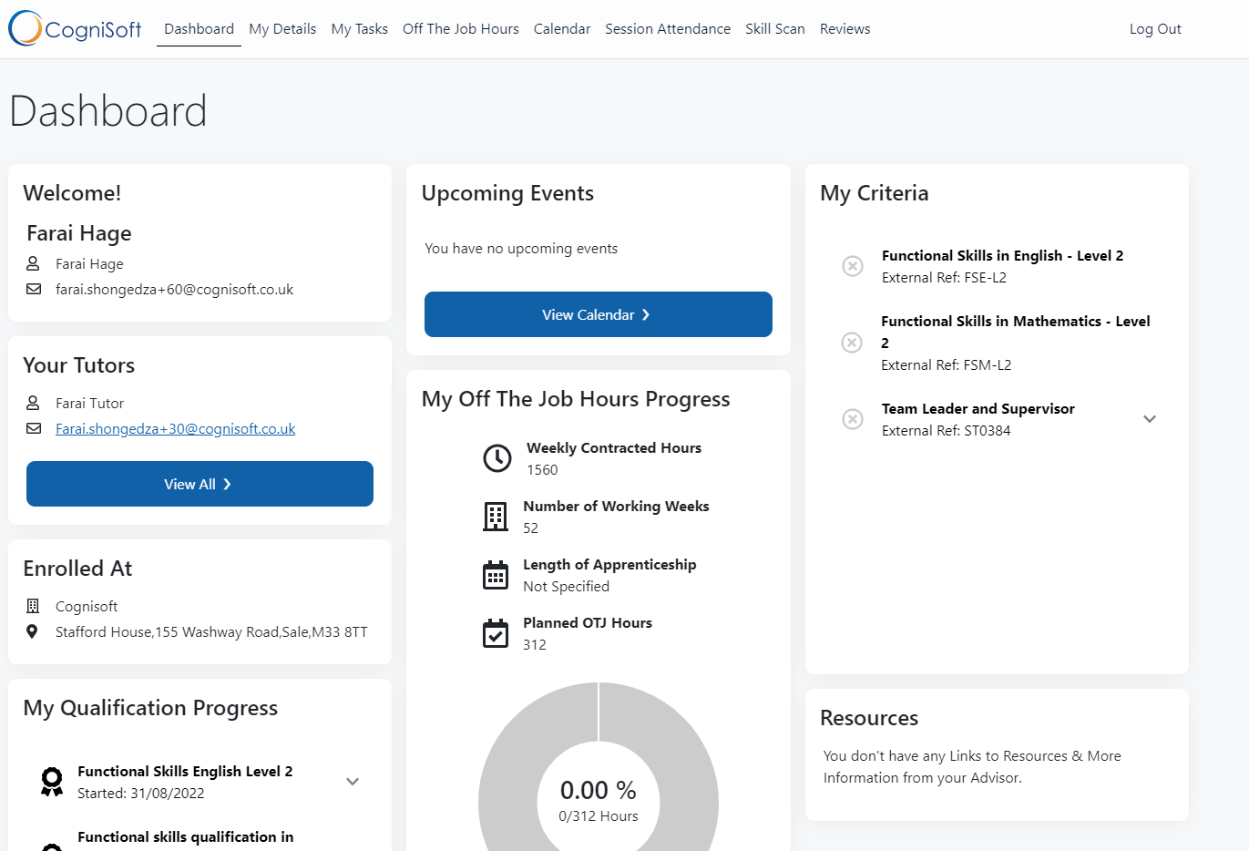The image size is (1249, 851).
Task: Expand the Functional Skills English Level 2 qualification
Action: point(353,781)
